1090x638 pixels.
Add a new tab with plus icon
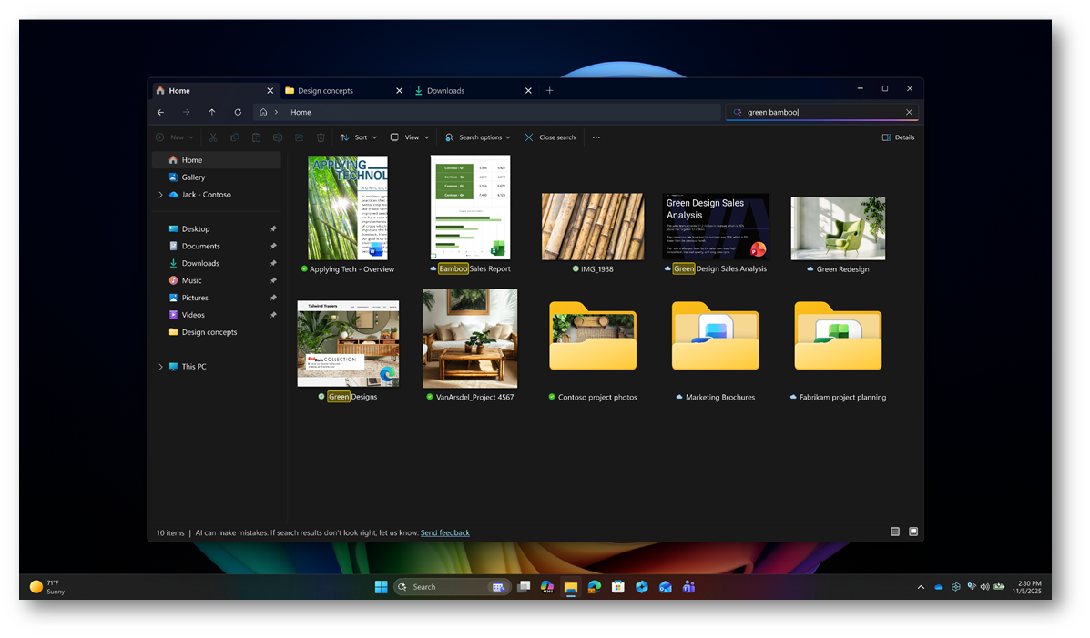pyautogui.click(x=549, y=90)
